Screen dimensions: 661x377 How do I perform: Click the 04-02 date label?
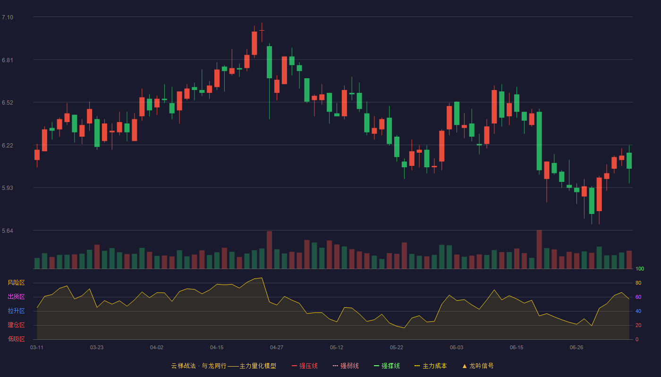coord(157,347)
